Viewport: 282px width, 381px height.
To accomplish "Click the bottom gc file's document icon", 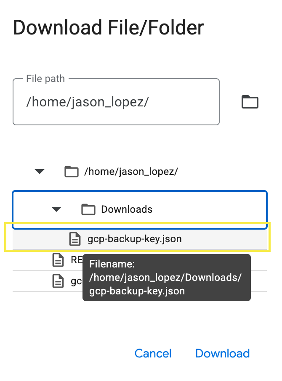I will 58,281.
